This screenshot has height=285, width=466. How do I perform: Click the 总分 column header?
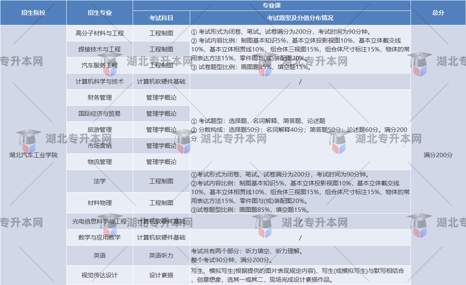pyautogui.click(x=438, y=13)
